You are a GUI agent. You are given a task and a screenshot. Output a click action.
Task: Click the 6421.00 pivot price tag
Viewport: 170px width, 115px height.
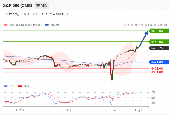click(158, 62)
